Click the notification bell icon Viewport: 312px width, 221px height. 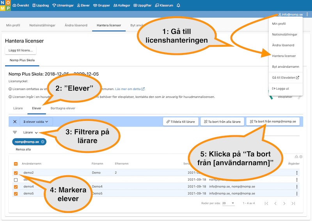[178, 5]
